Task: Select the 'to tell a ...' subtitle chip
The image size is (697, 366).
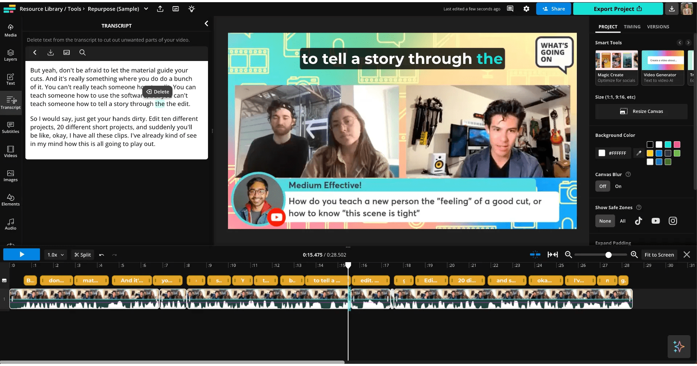Action: click(327, 281)
